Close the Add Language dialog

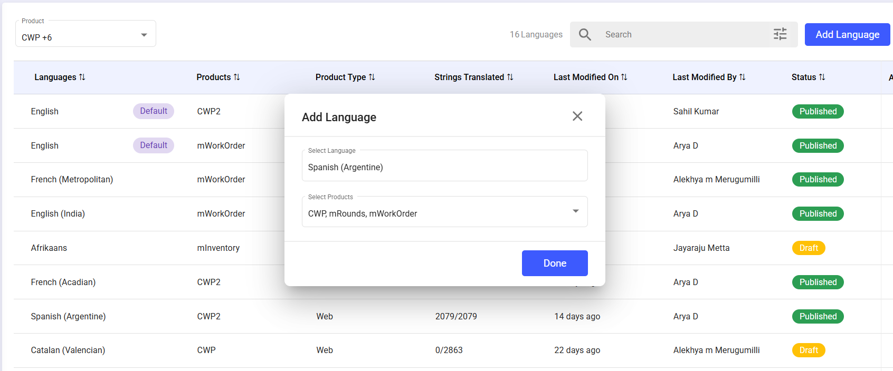pos(577,116)
